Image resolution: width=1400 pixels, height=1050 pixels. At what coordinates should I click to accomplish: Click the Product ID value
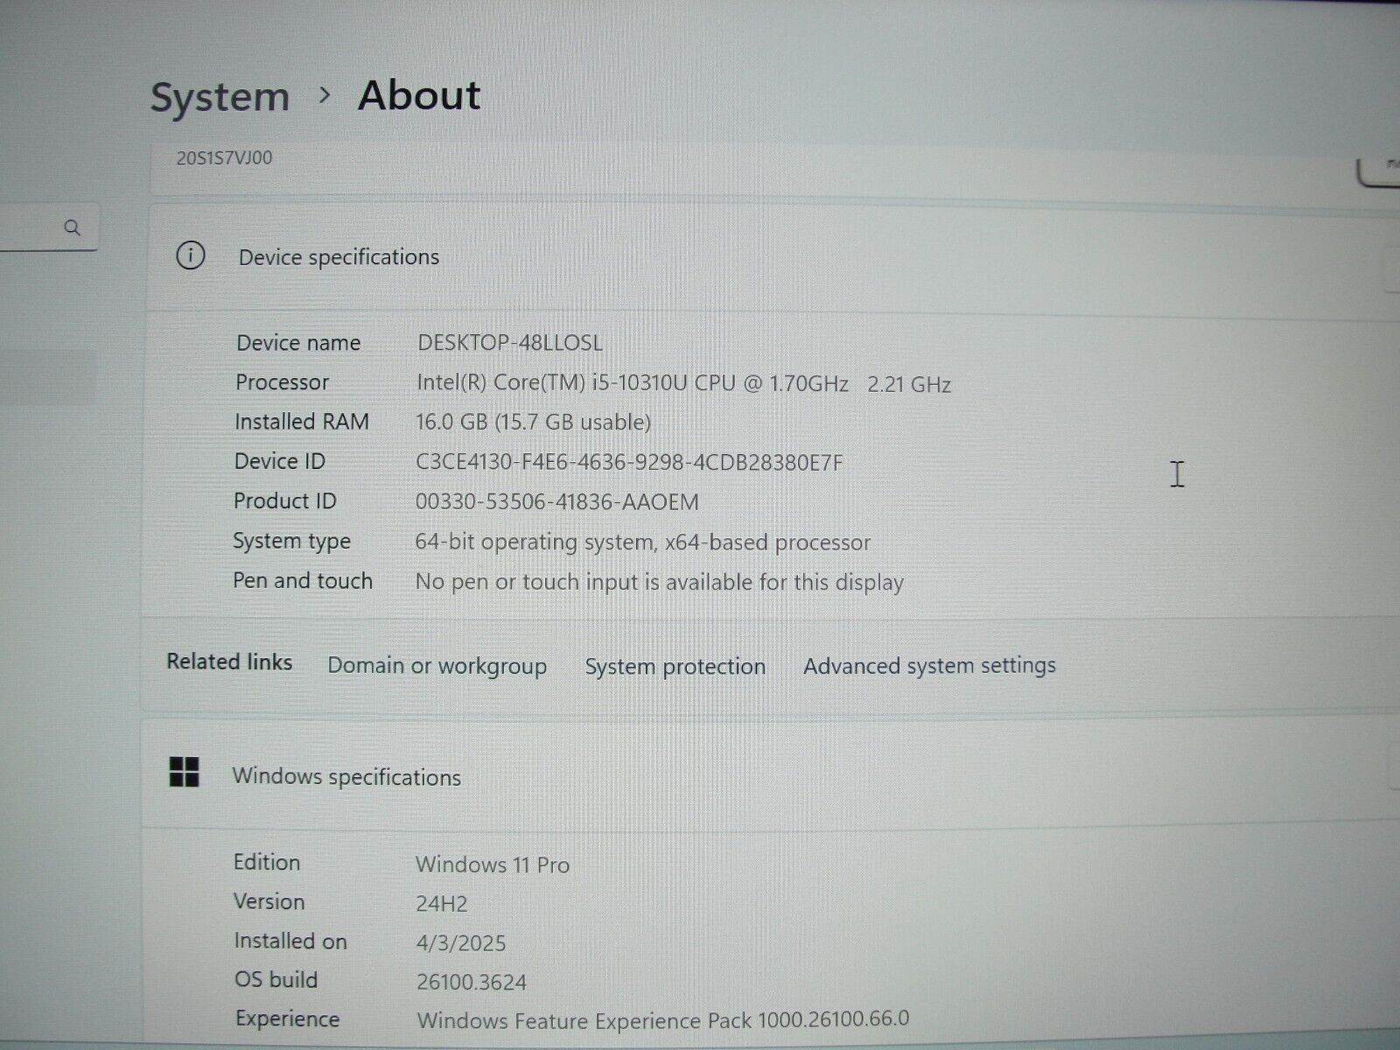click(x=556, y=502)
